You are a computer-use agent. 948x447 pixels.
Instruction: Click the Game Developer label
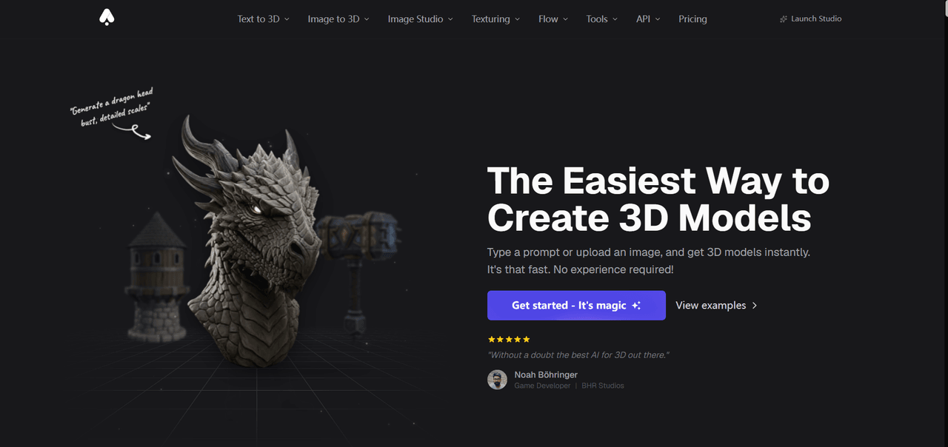click(542, 386)
